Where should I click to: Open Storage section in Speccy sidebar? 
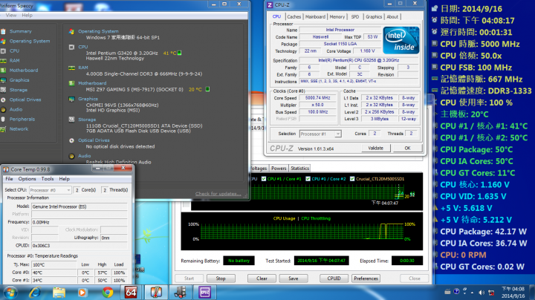pyautogui.click(x=19, y=90)
